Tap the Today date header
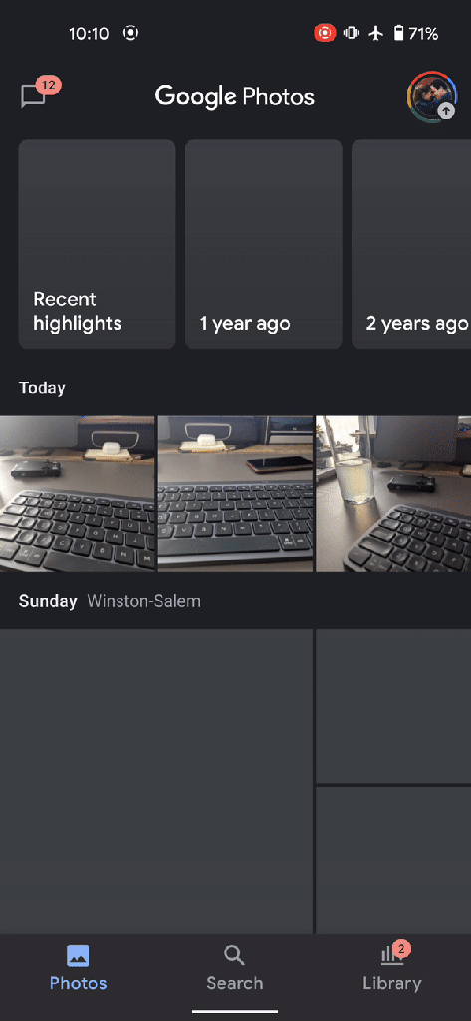 [x=42, y=388]
